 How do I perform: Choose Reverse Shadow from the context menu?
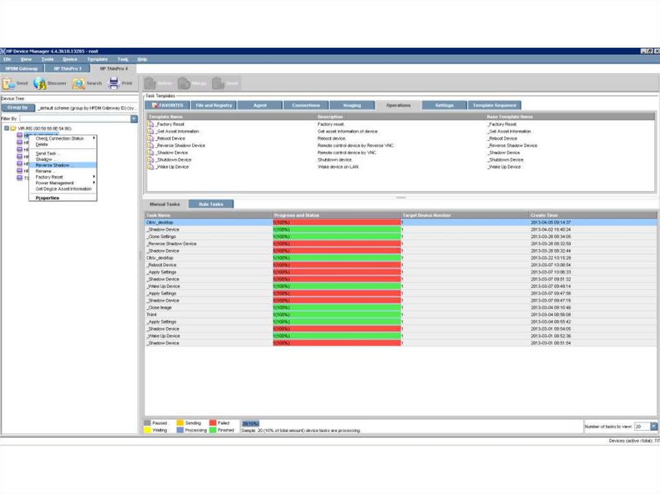(54, 165)
